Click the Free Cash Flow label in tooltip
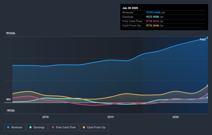Screen dimensions: 212x135 pos(132,21)
